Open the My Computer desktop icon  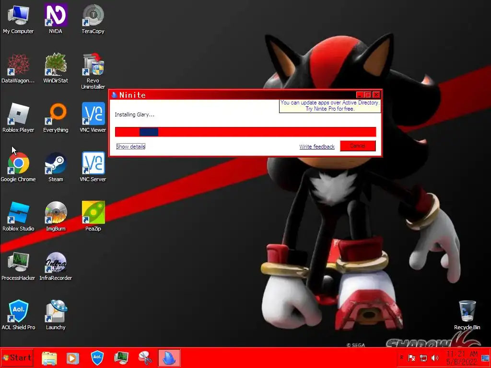click(x=18, y=19)
